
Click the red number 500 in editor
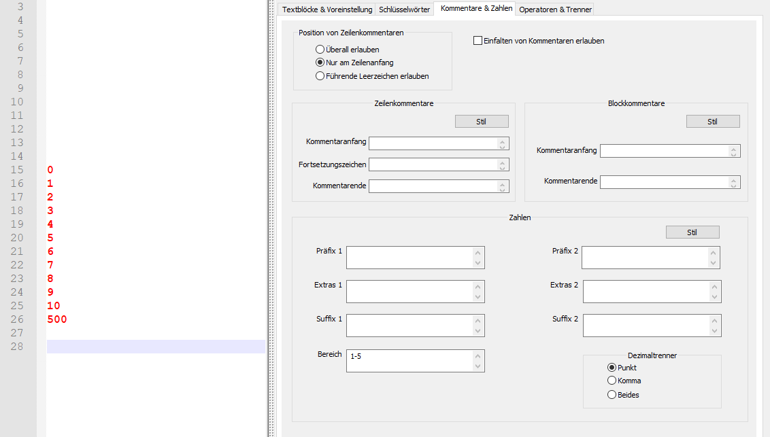[x=57, y=319]
